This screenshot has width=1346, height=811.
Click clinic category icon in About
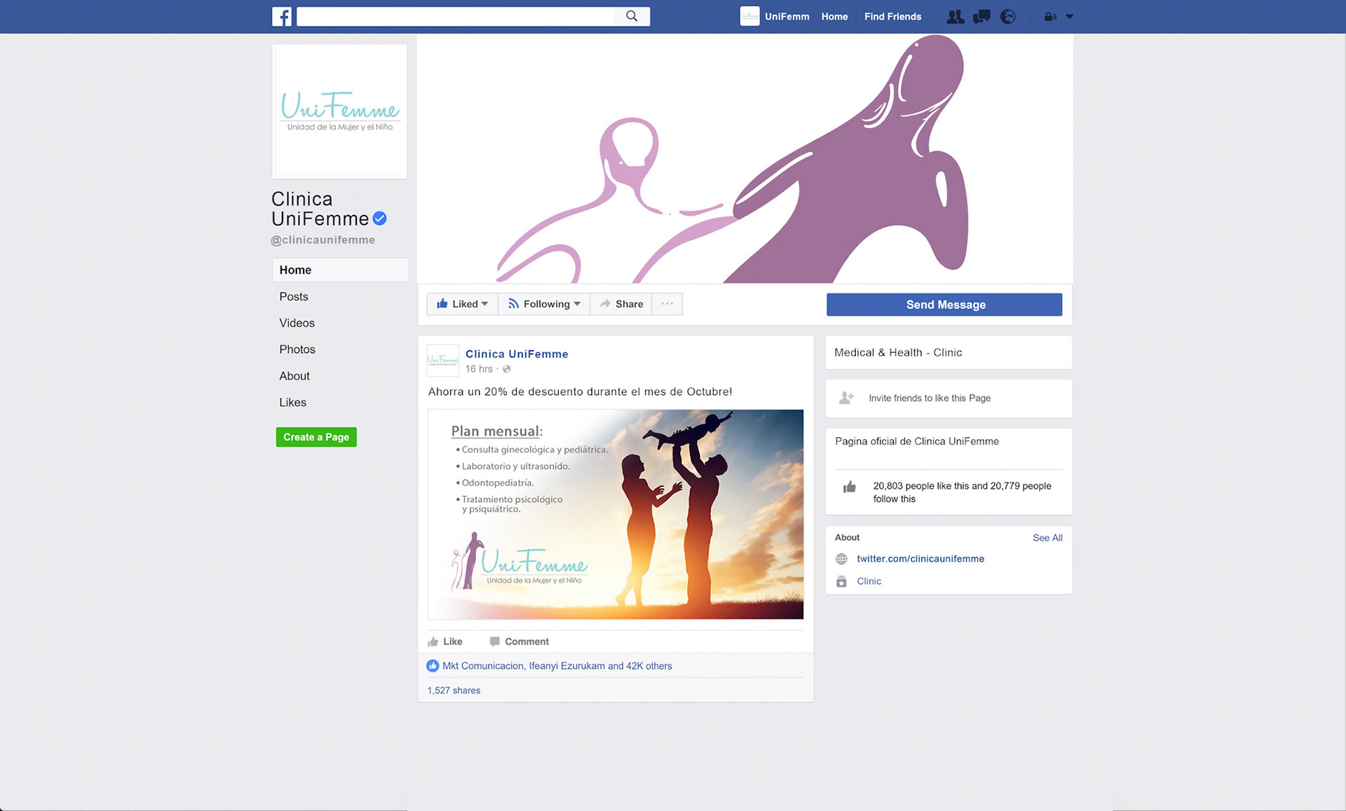(841, 581)
